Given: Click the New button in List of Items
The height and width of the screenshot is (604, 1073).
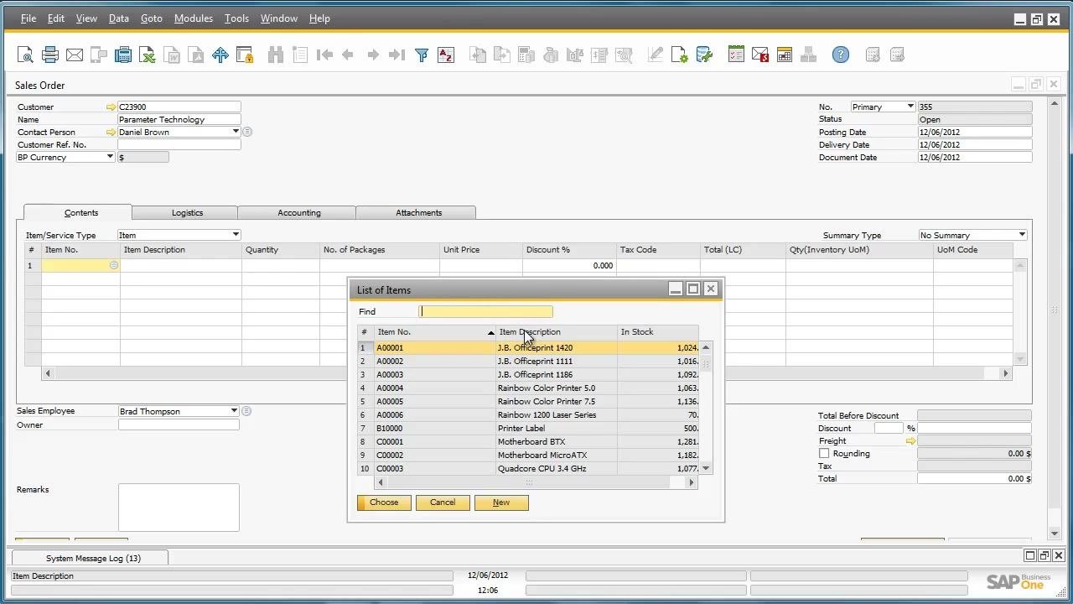Looking at the screenshot, I should pyautogui.click(x=501, y=502).
